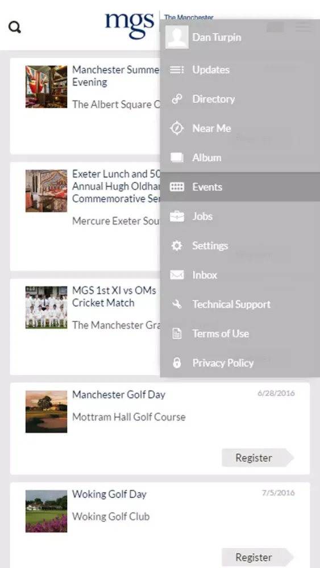This screenshot has width=320, height=568.
Task: Open Inbox menu entry
Action: tap(240, 275)
